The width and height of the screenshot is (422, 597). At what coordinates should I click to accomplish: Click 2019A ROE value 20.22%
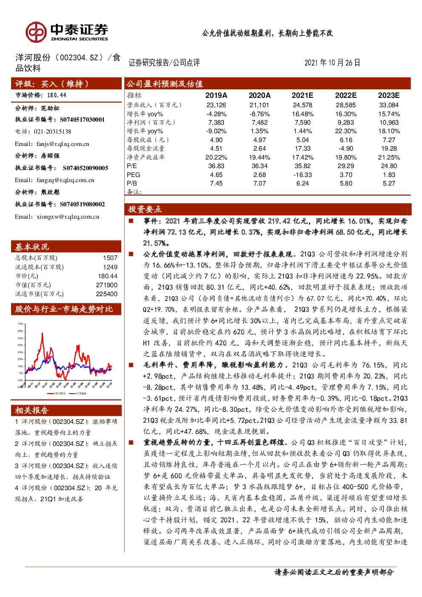(216, 157)
